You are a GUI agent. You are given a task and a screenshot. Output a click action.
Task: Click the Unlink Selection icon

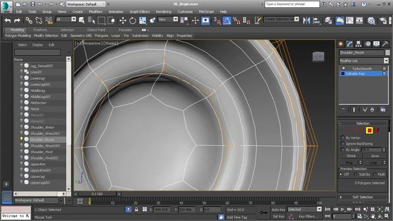(39, 20)
